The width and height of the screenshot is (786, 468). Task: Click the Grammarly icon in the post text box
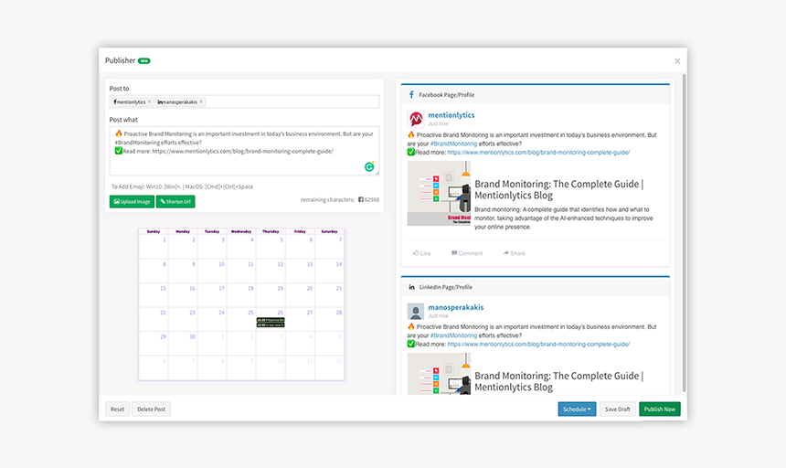click(369, 167)
